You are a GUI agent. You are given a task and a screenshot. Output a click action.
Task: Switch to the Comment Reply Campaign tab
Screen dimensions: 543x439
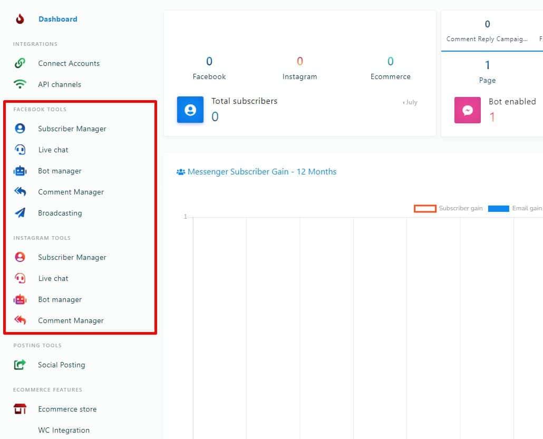[487, 38]
